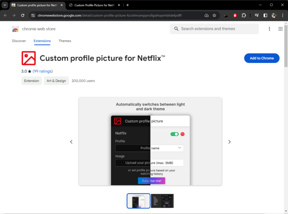Click 'Upload your picture (max. 5MB)' field
Image resolution: width=288 pixels, height=214 pixels.
tap(149, 163)
